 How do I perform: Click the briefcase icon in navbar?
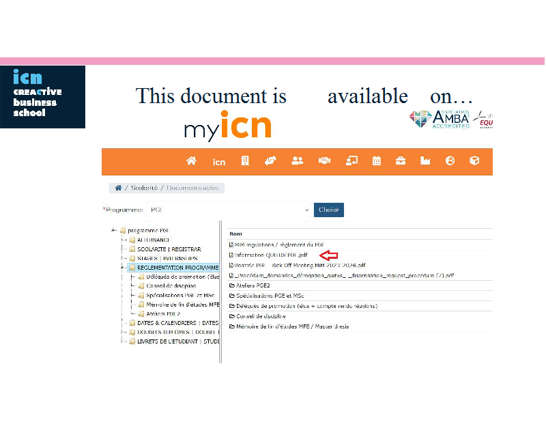401,160
